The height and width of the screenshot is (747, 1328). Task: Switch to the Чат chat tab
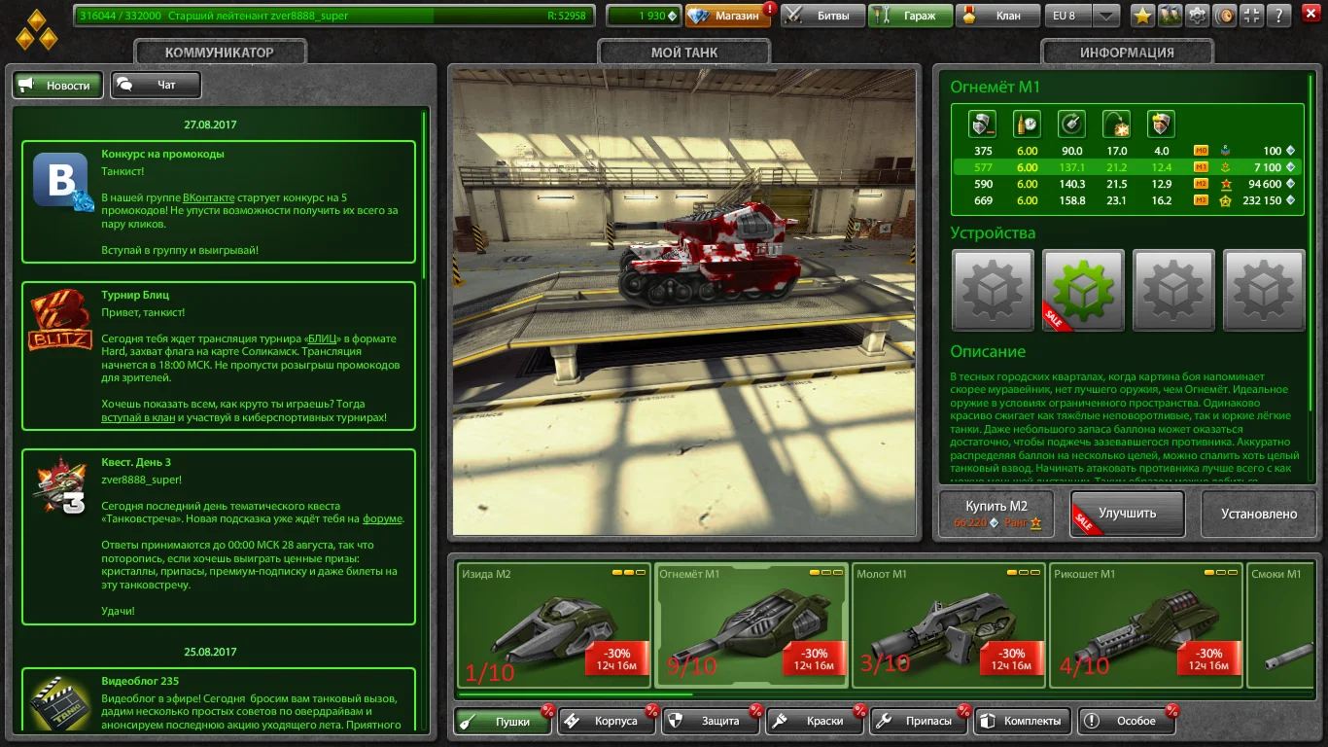point(156,86)
